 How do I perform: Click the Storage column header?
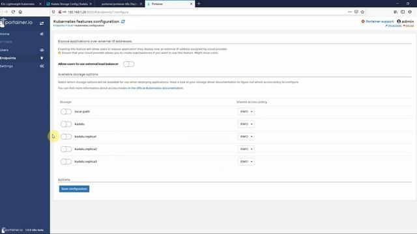65,102
